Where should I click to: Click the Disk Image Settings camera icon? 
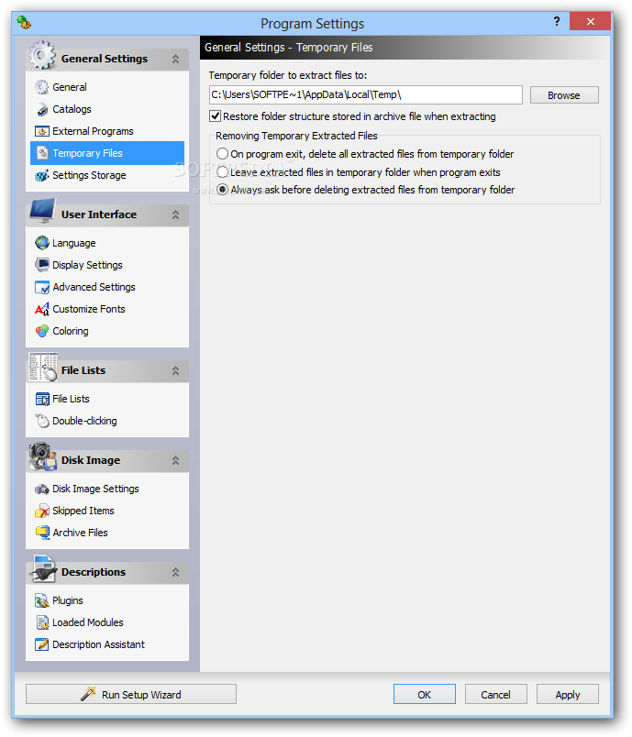coord(42,489)
